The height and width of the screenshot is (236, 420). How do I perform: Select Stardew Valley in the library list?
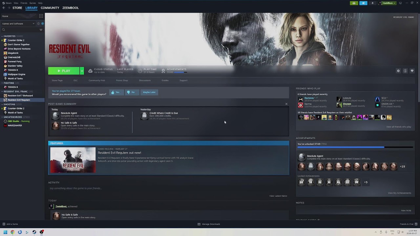click(15, 66)
